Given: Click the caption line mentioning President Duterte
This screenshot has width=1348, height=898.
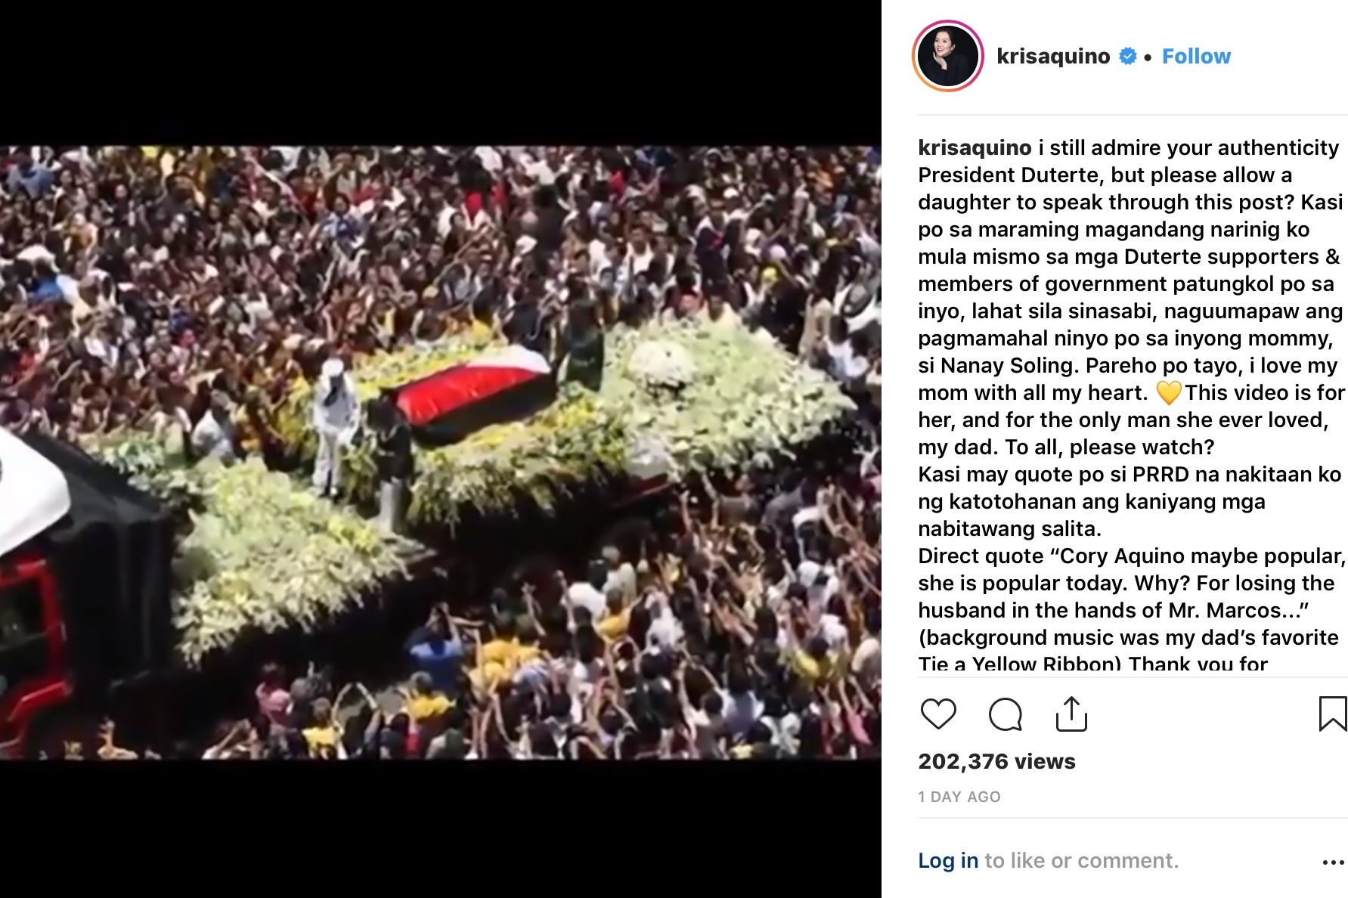Looking at the screenshot, I should click(x=1105, y=175).
